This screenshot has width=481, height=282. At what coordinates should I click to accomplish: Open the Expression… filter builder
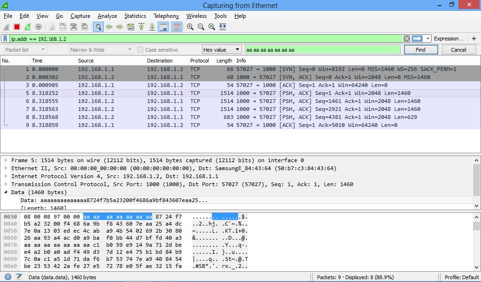pos(449,39)
